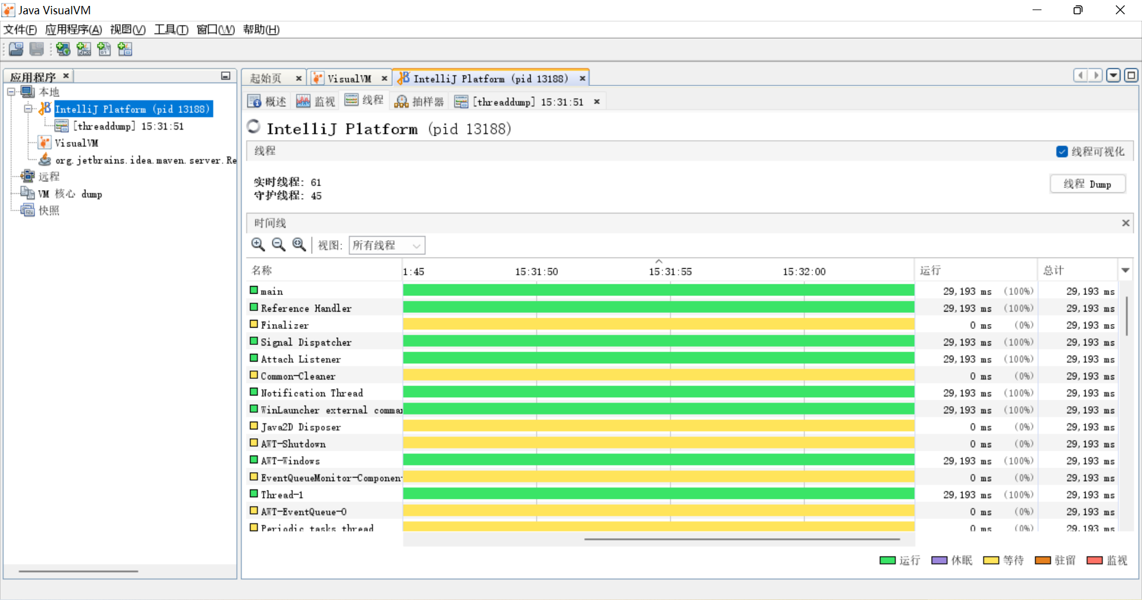Click the Add VM coredump toolbar icon
1142x600 pixels.
tap(104, 49)
